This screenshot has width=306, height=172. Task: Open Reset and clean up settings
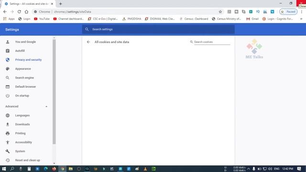coord(28,160)
